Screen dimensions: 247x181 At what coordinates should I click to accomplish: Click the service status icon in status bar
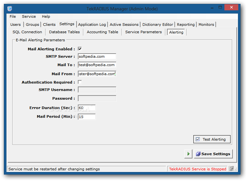pyautogui.click(x=231, y=169)
